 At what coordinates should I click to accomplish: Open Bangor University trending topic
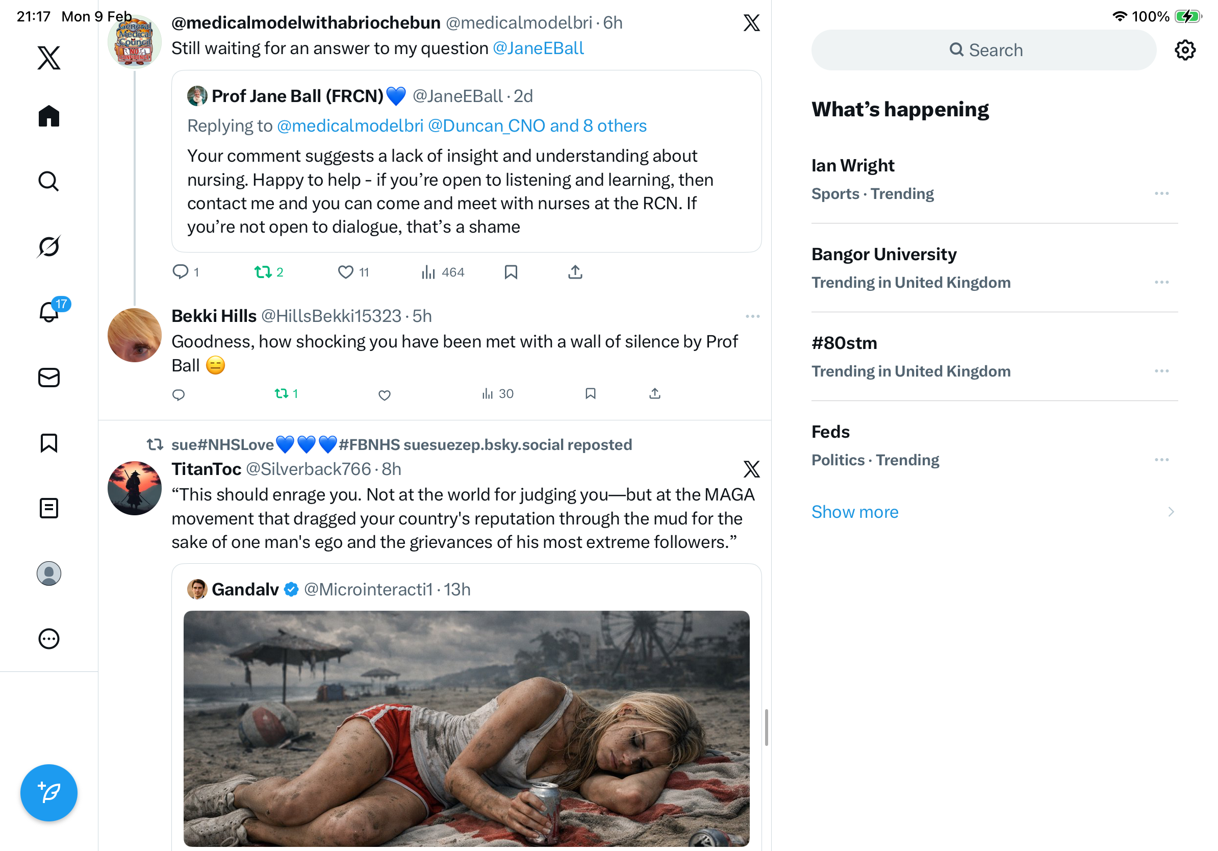(x=884, y=254)
